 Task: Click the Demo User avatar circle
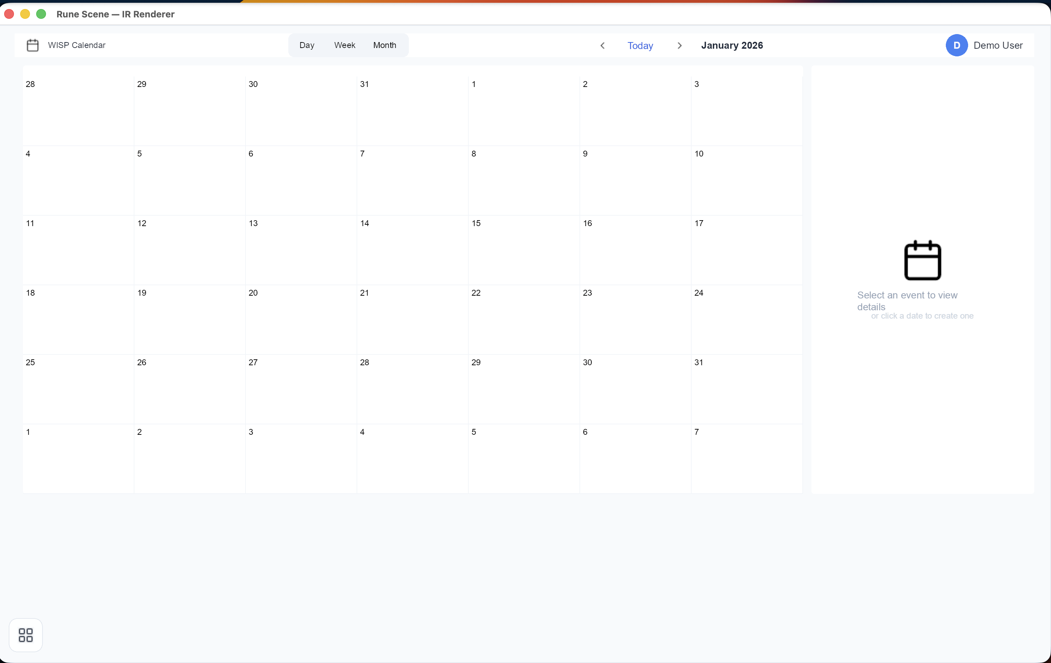click(x=956, y=45)
